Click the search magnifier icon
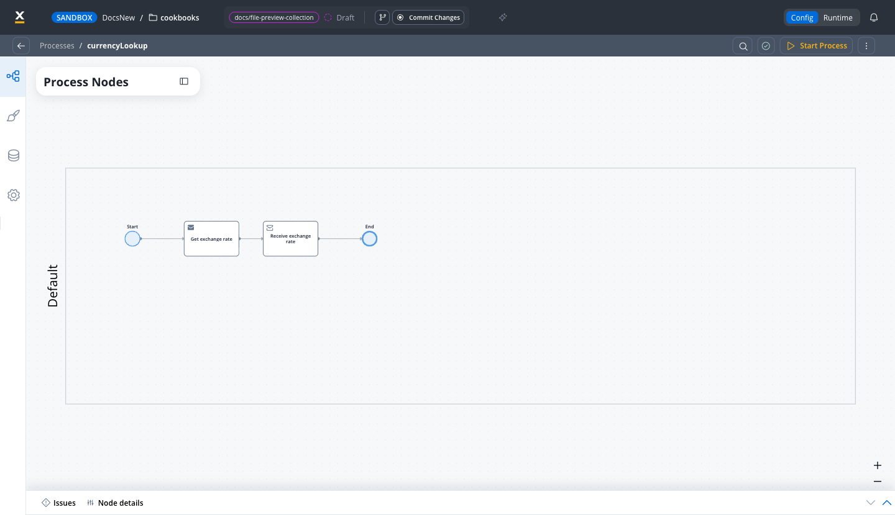 [x=743, y=45]
